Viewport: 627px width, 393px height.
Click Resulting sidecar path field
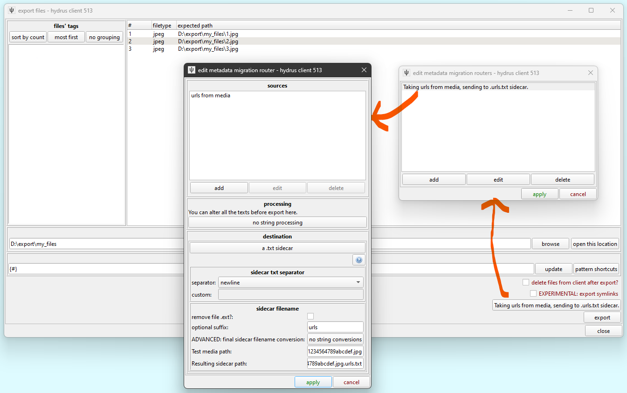tap(335, 363)
